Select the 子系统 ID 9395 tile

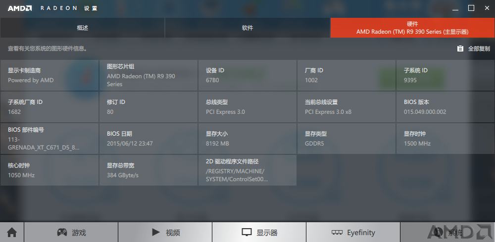pos(445,75)
